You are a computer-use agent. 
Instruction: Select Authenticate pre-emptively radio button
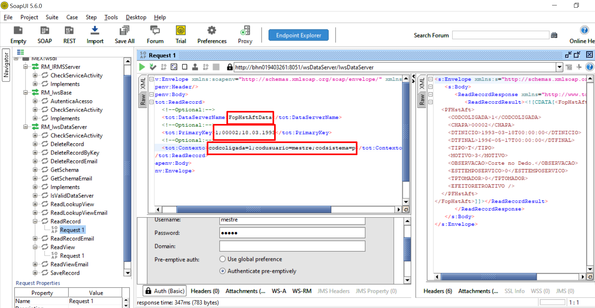pos(223,271)
